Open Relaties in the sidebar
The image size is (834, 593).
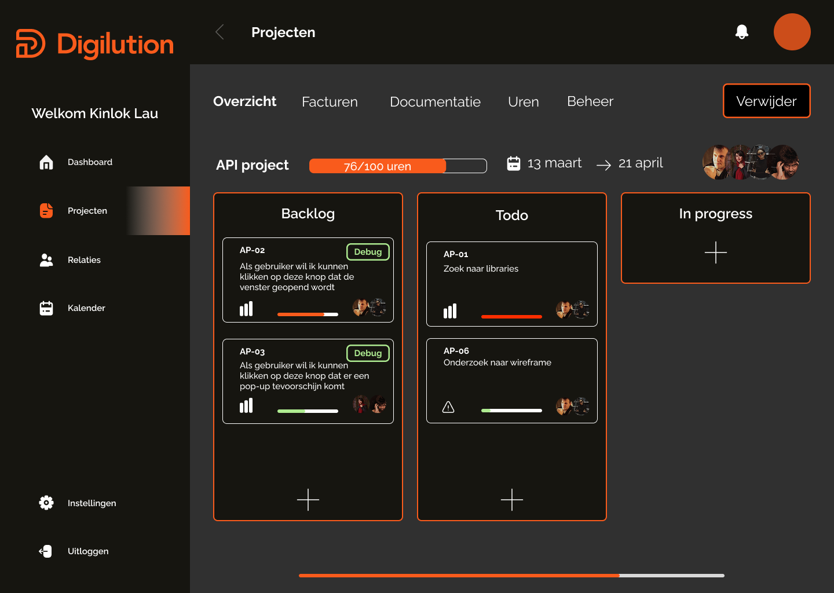click(x=84, y=260)
